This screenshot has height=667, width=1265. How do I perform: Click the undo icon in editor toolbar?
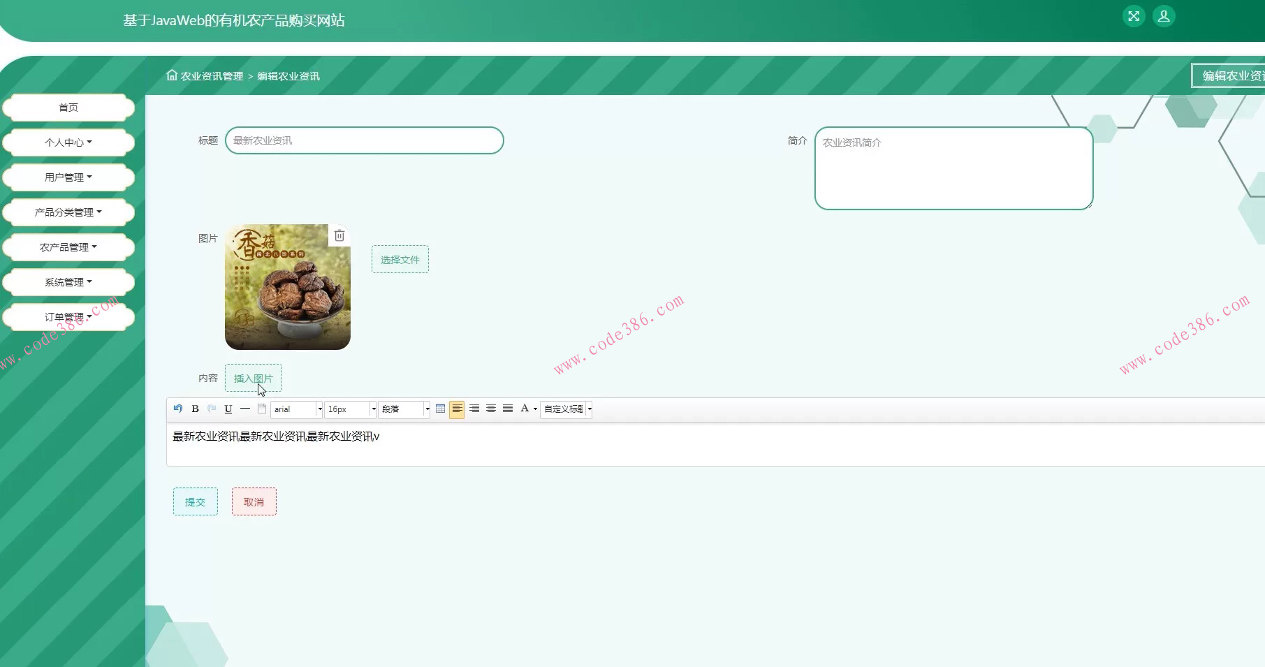[178, 409]
